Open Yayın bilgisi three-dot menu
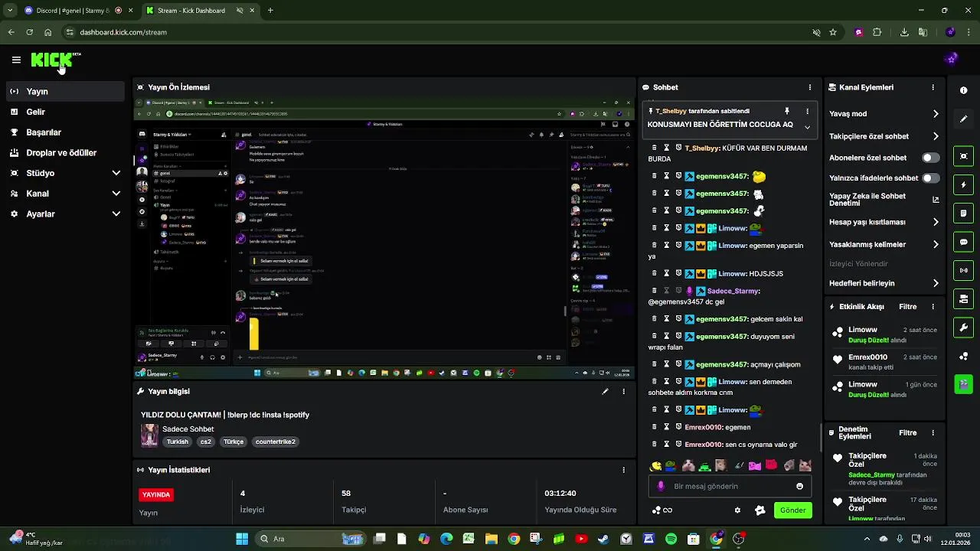Viewport: 980px width, 551px height. click(623, 391)
